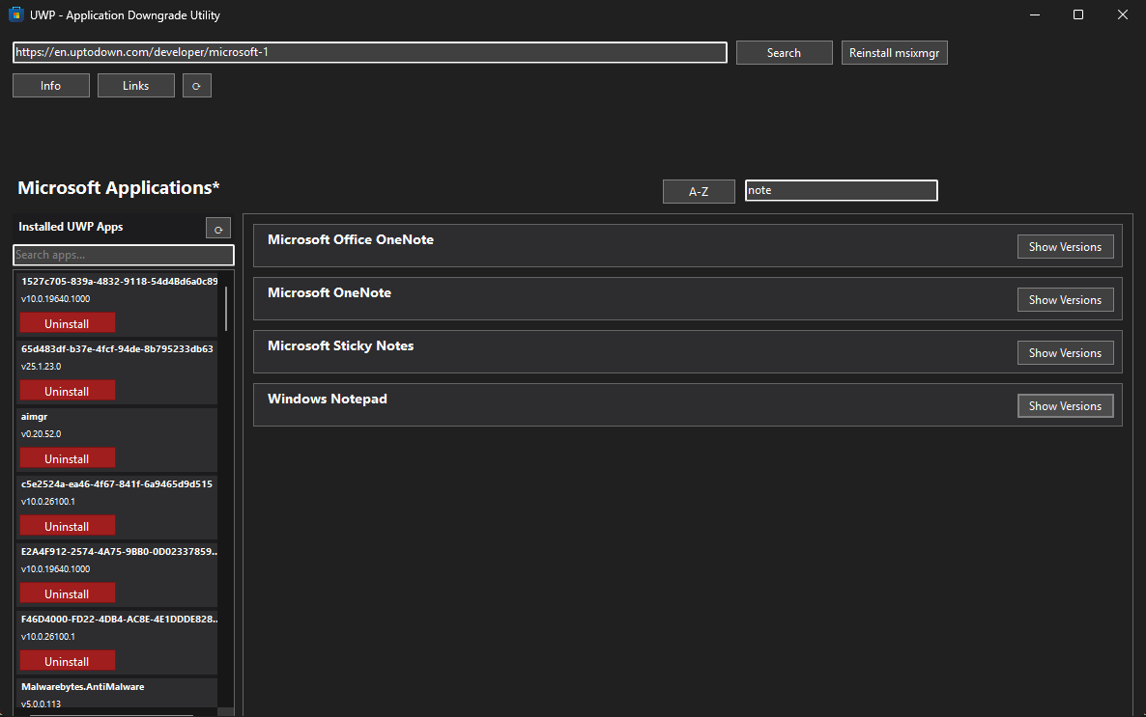Minimize the Application Downgrade Utility window
The image size is (1146, 717).
click(x=1035, y=14)
